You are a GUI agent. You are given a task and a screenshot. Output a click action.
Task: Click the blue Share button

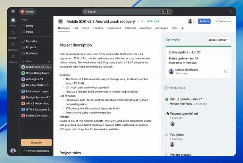tap(204, 21)
